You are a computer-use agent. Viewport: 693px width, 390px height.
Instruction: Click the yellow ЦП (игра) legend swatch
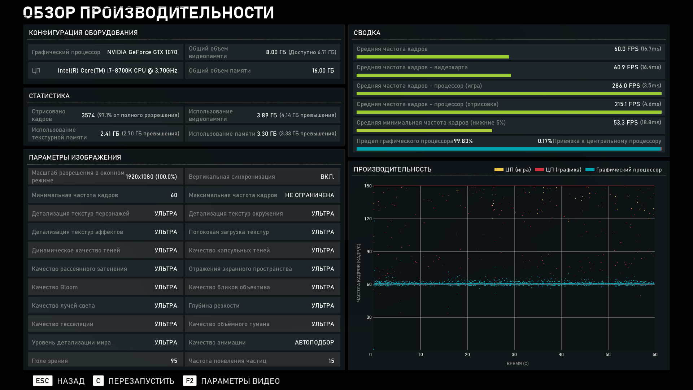(499, 170)
